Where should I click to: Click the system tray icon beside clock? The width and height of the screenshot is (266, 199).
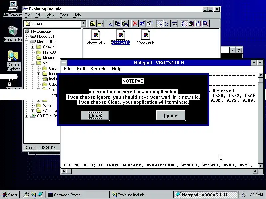tap(244, 195)
